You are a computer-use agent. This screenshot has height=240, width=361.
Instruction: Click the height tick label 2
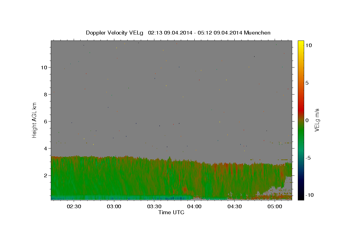pyautogui.click(x=46, y=175)
